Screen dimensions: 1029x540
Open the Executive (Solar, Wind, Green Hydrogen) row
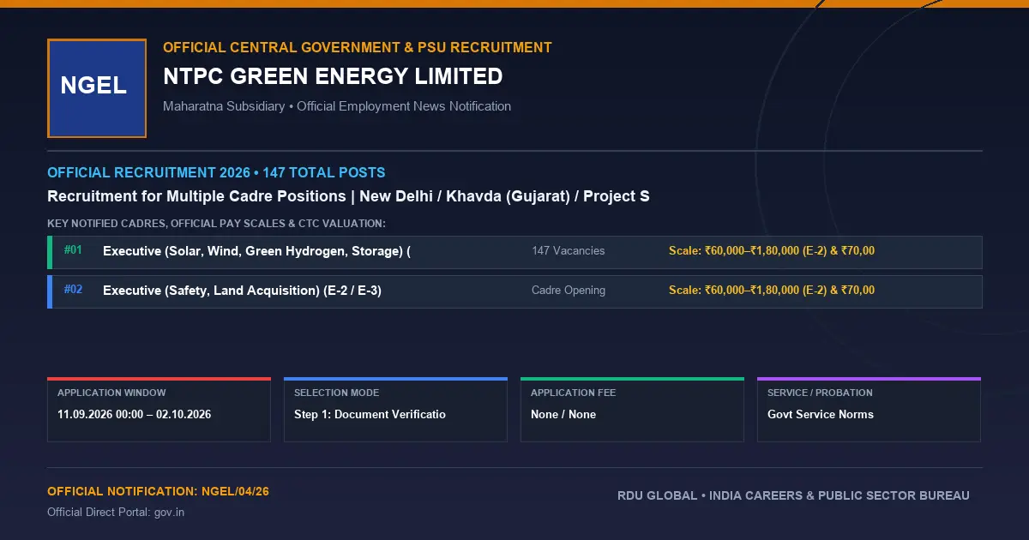coord(514,252)
